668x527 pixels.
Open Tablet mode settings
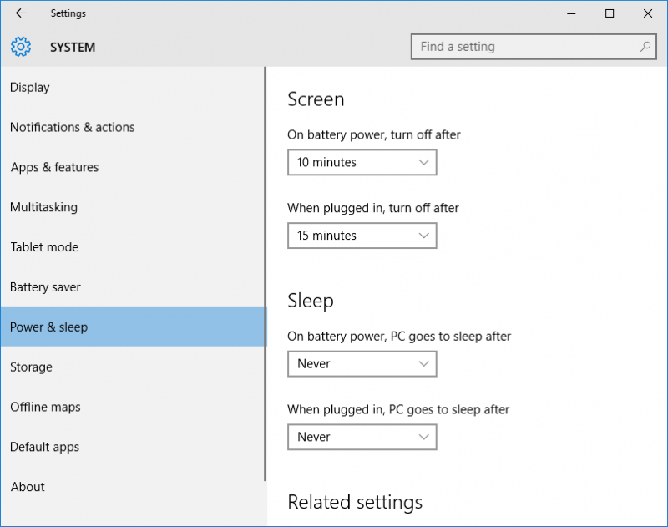tap(44, 247)
